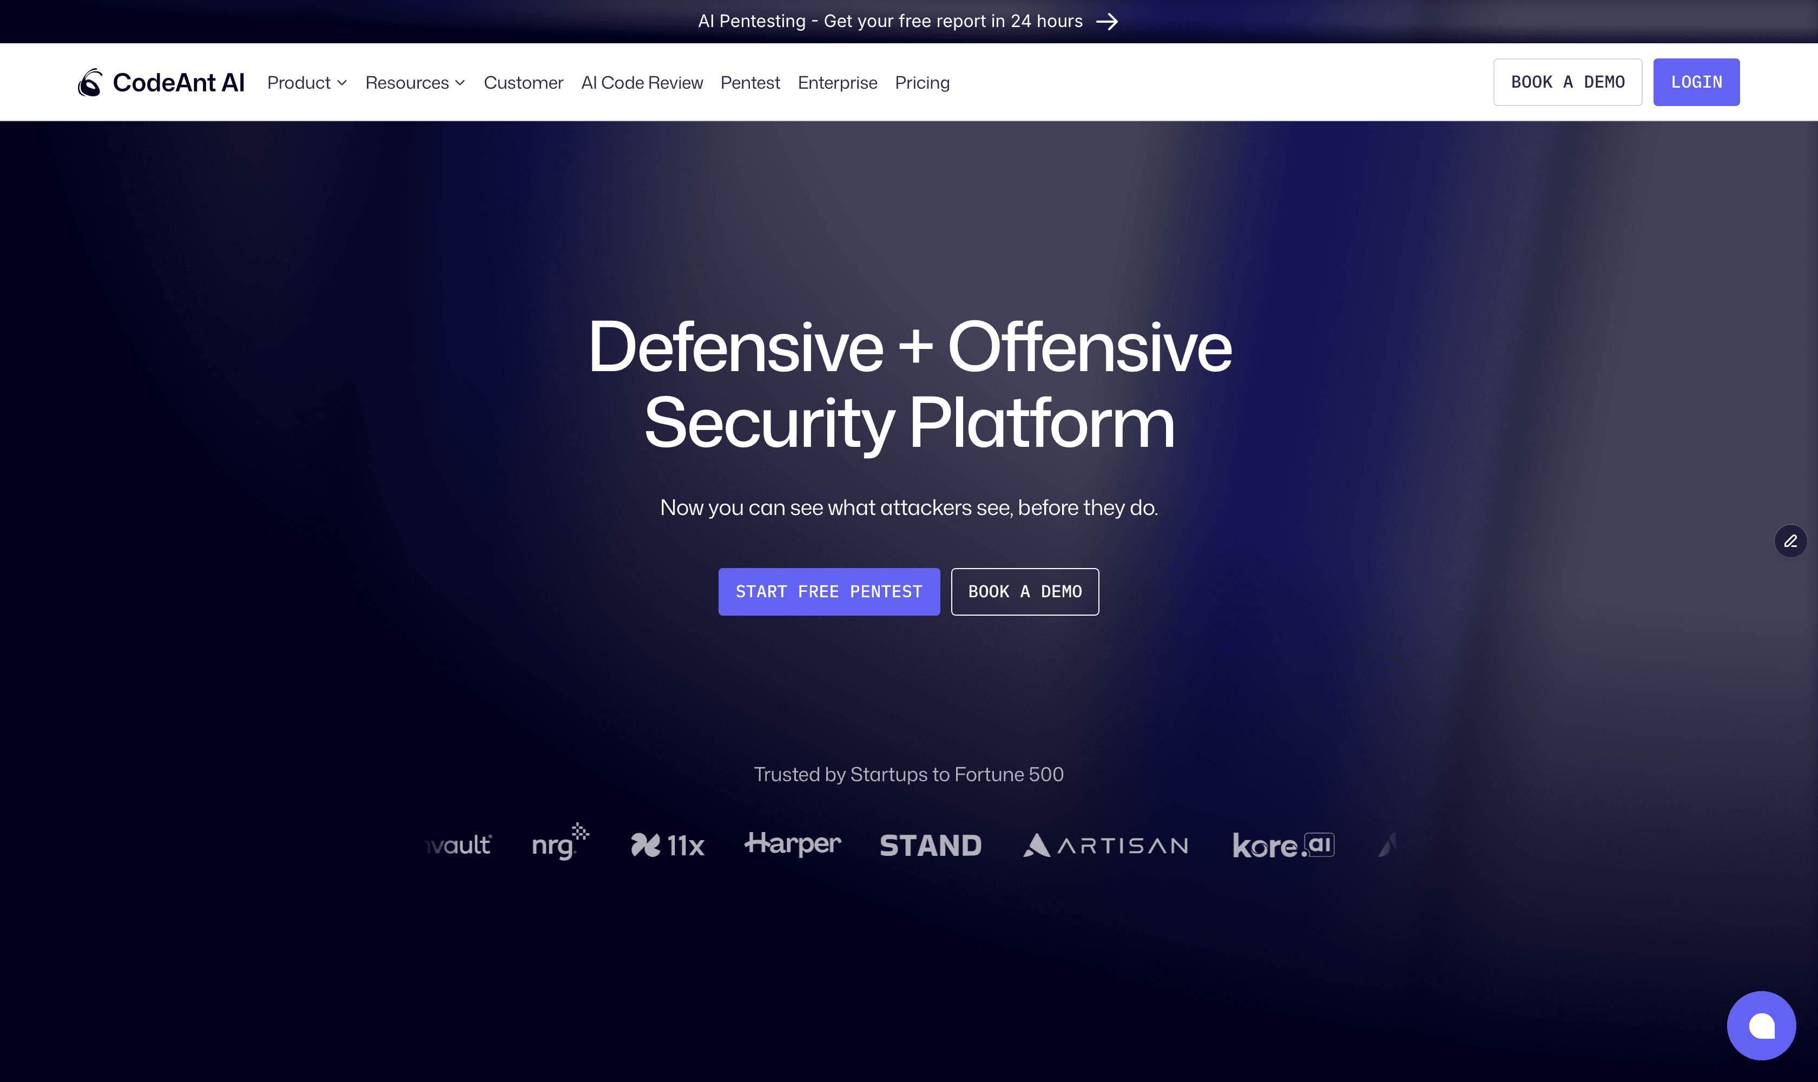Click 'Now you can see what attackers see' text
1818x1082 pixels.
click(908, 507)
